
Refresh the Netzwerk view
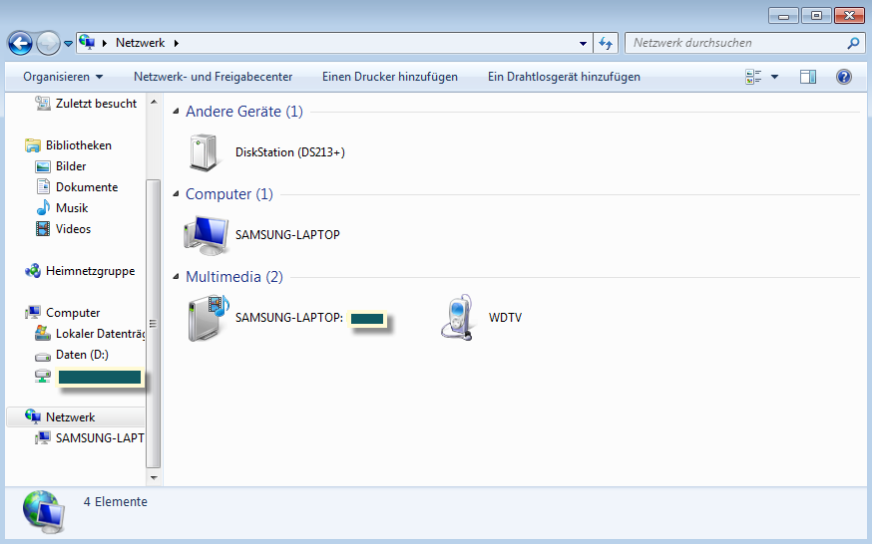(606, 43)
